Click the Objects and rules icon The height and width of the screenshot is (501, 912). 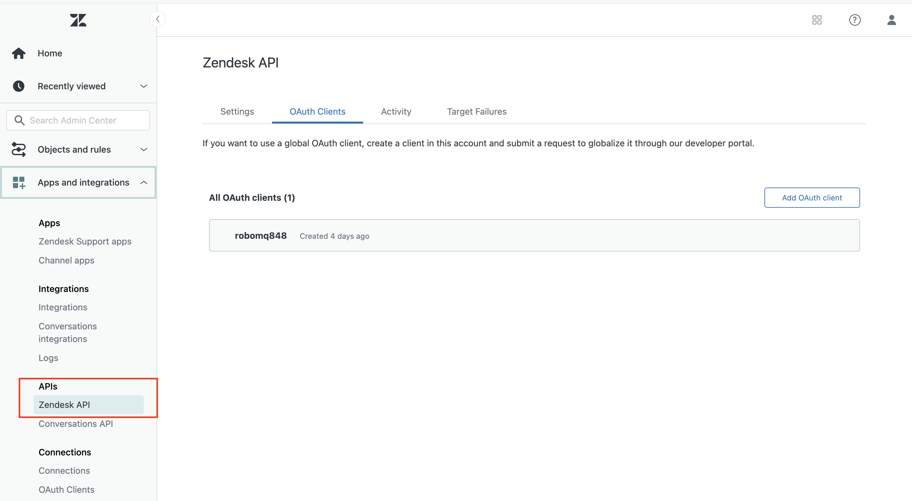pyautogui.click(x=18, y=149)
